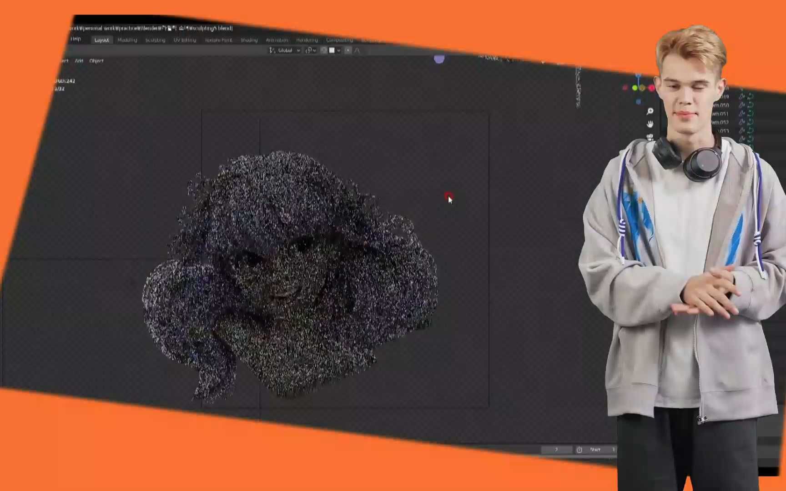
Task: Toggle the snapping magnet button
Action: pyautogui.click(x=324, y=50)
